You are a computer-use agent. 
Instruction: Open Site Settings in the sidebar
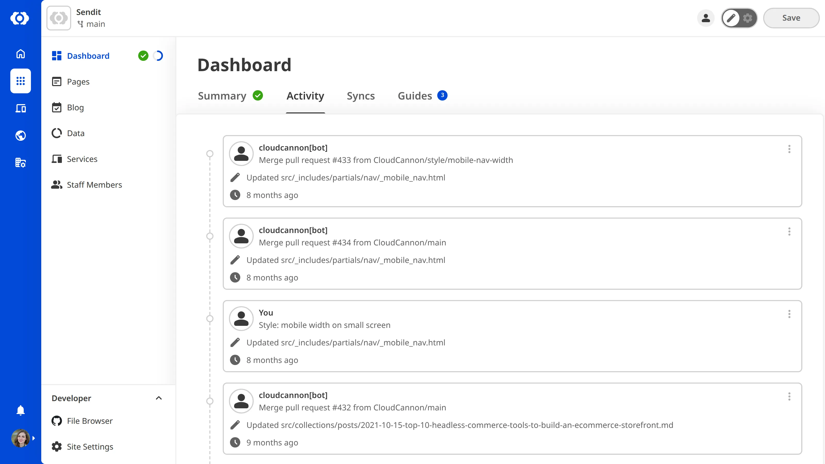[90, 446]
